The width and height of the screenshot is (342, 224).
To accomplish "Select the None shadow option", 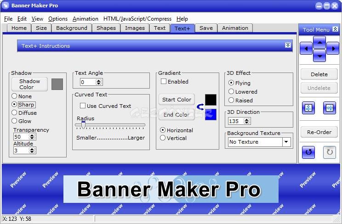I will point(14,96).
